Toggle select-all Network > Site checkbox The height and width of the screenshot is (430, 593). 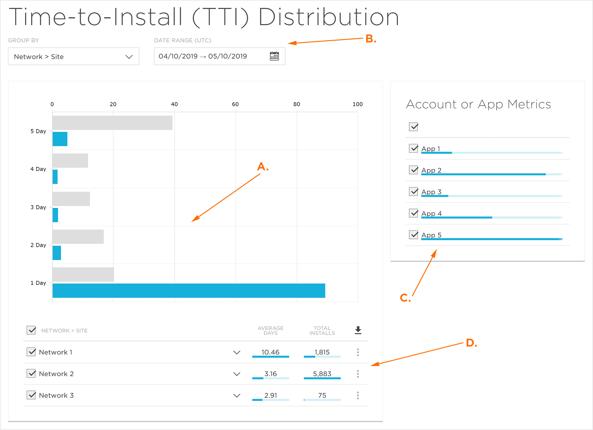coord(31,330)
